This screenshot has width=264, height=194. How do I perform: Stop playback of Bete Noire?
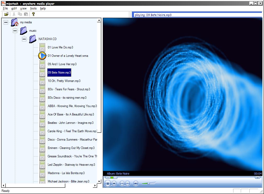[114, 183]
